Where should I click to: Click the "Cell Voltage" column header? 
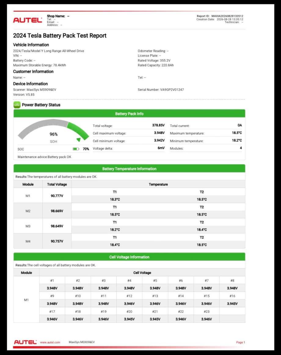tap(142, 272)
